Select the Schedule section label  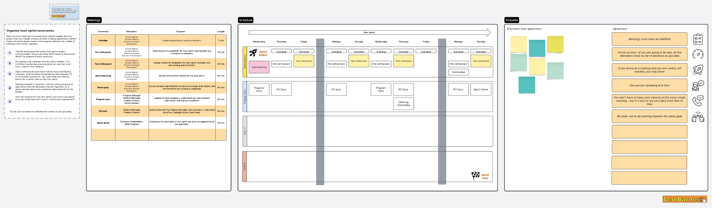[x=246, y=20]
